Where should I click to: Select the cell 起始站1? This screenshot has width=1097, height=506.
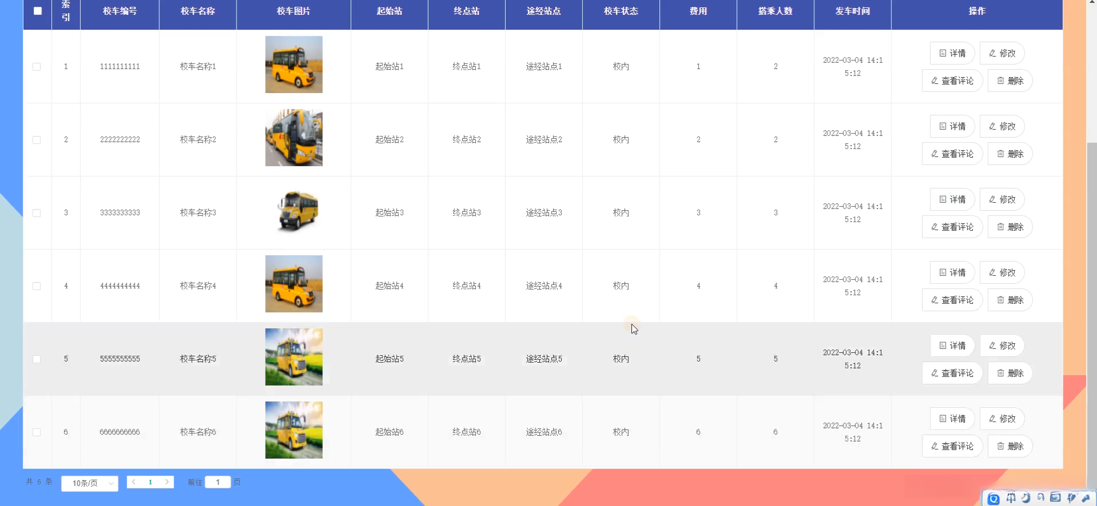tap(390, 67)
